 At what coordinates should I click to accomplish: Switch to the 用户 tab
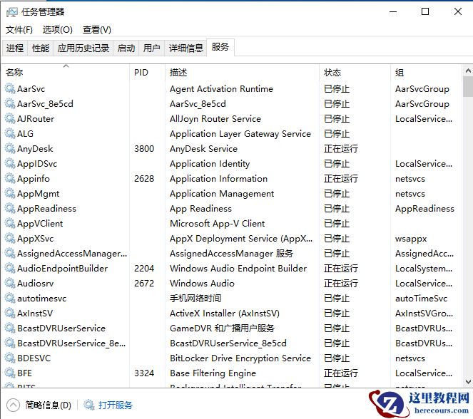tap(151, 48)
